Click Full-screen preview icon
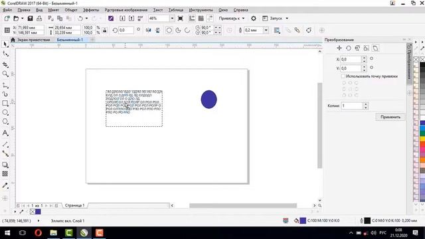The image size is (425, 239). coord(180,19)
